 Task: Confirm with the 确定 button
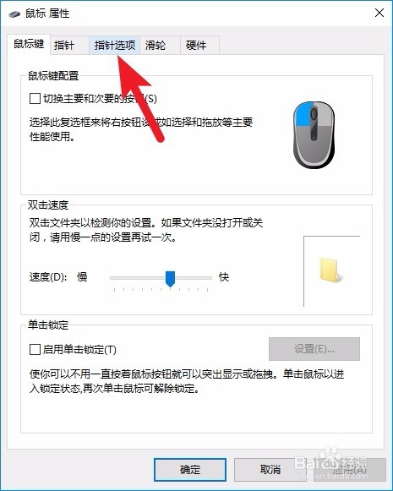190,470
